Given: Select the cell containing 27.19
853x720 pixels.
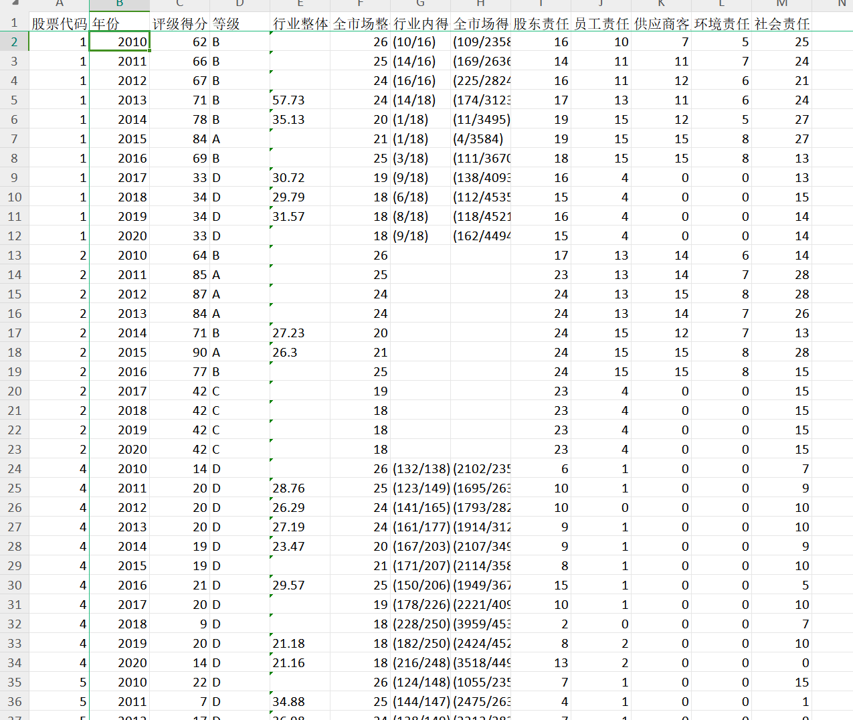Looking at the screenshot, I should tap(300, 527).
